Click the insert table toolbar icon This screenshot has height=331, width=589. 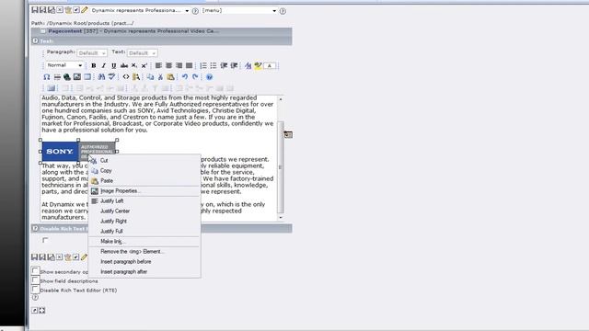click(x=87, y=77)
